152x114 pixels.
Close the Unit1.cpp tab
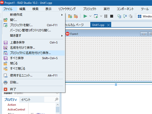click(x=108, y=25)
